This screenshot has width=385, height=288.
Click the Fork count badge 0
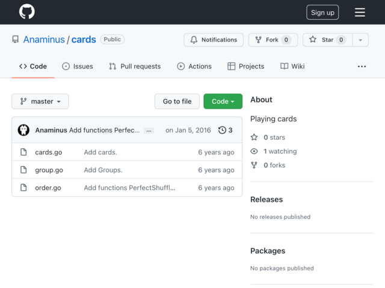point(286,40)
